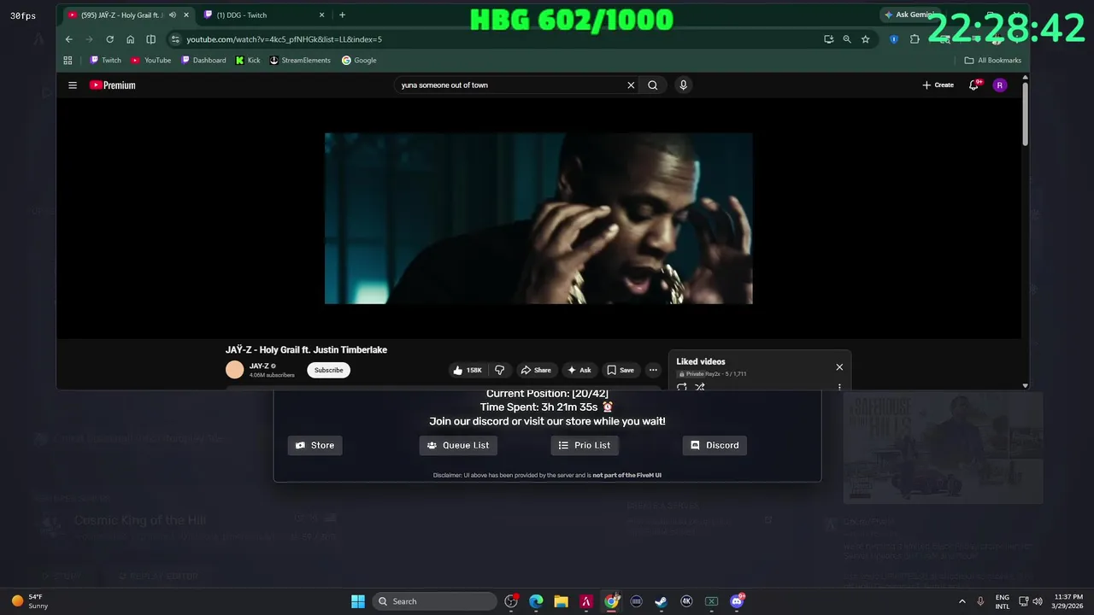Toggle loop playlist in Liked videos
The width and height of the screenshot is (1094, 615).
point(682,387)
